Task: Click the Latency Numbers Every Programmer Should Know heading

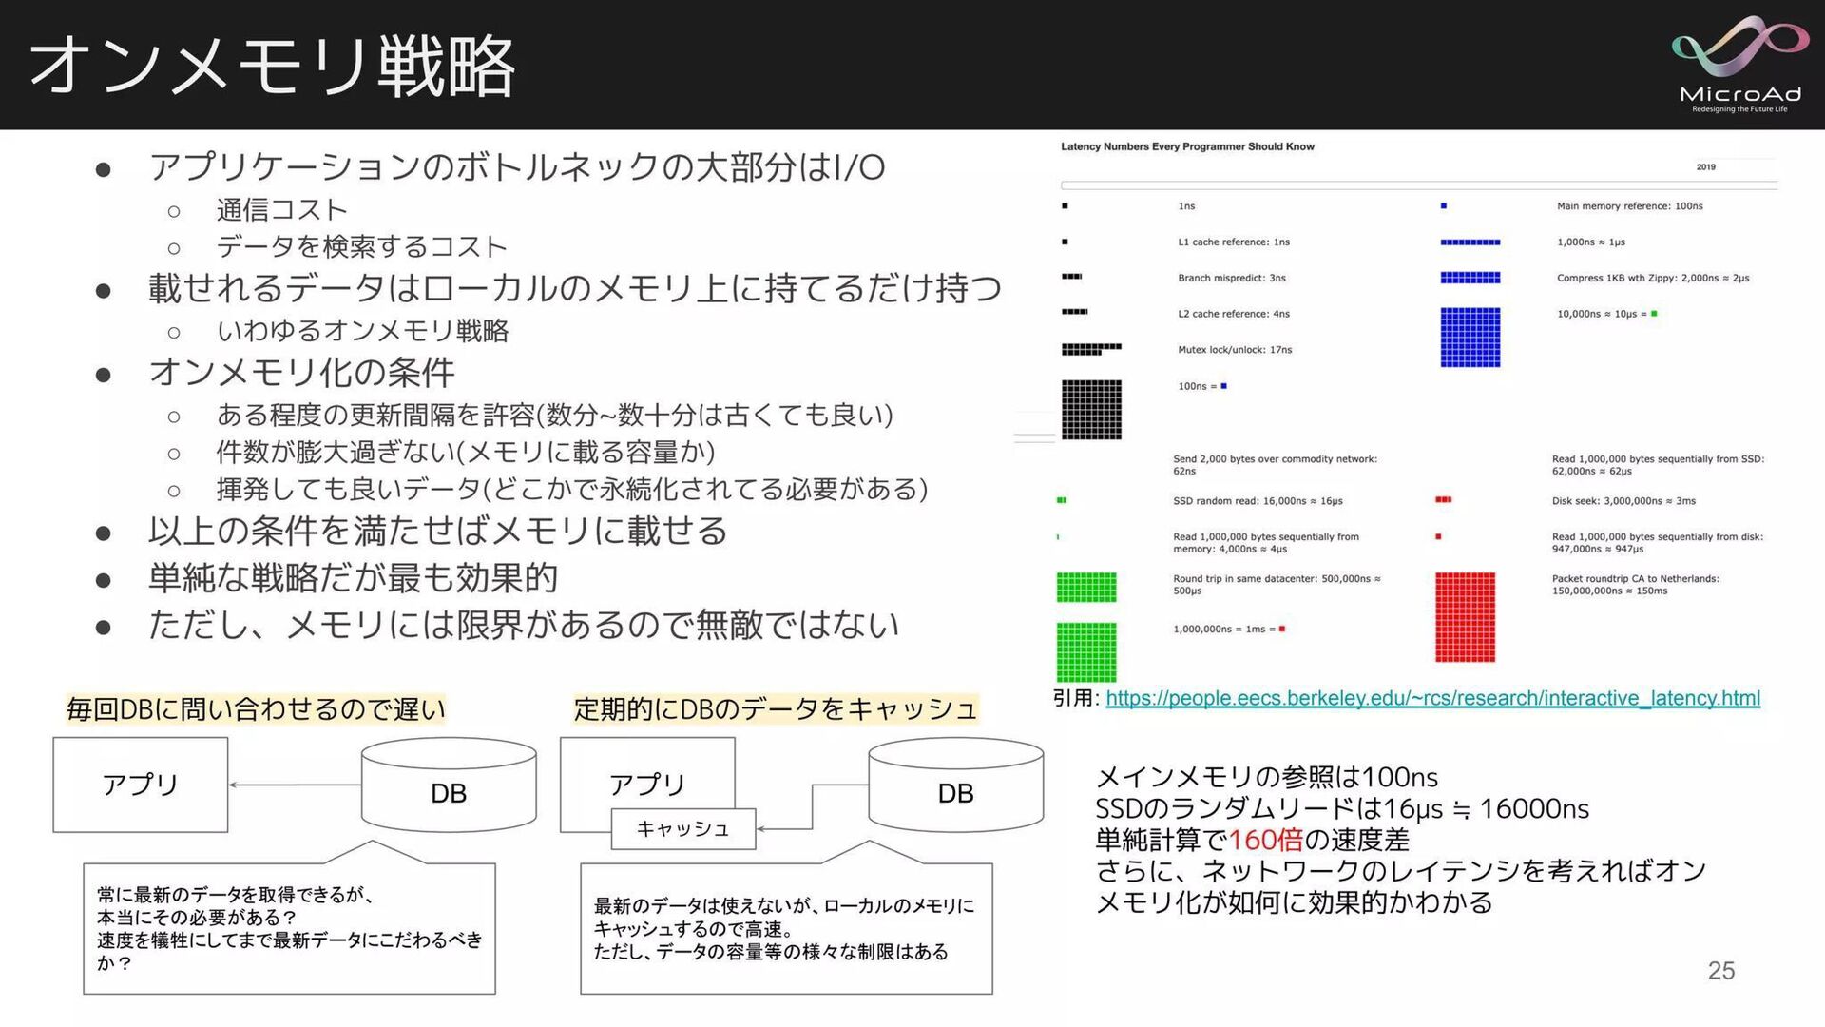Action: click(x=1187, y=146)
